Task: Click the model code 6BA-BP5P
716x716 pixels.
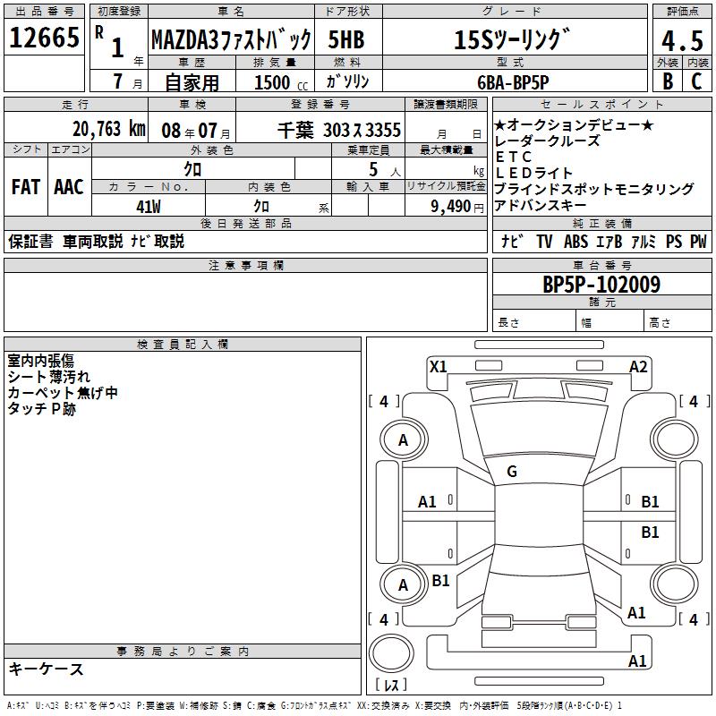Action: (513, 82)
